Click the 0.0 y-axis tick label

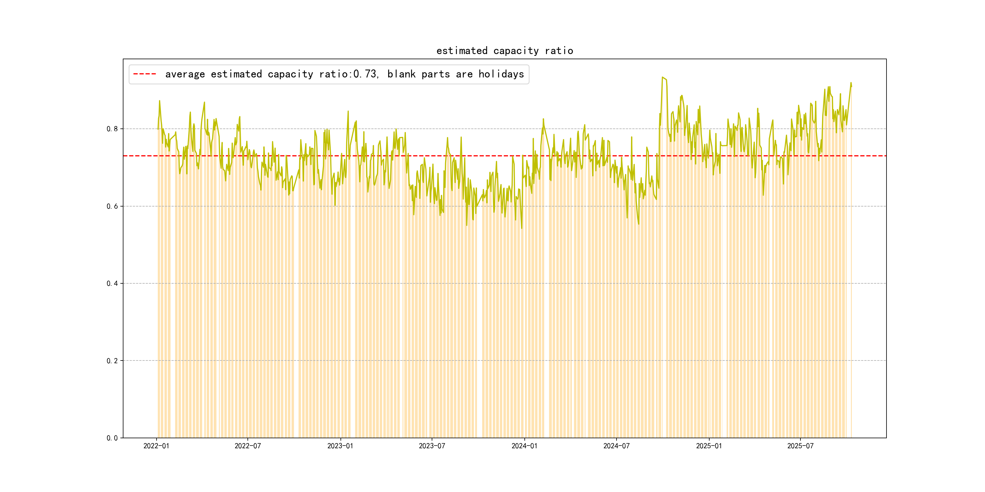tap(112, 438)
